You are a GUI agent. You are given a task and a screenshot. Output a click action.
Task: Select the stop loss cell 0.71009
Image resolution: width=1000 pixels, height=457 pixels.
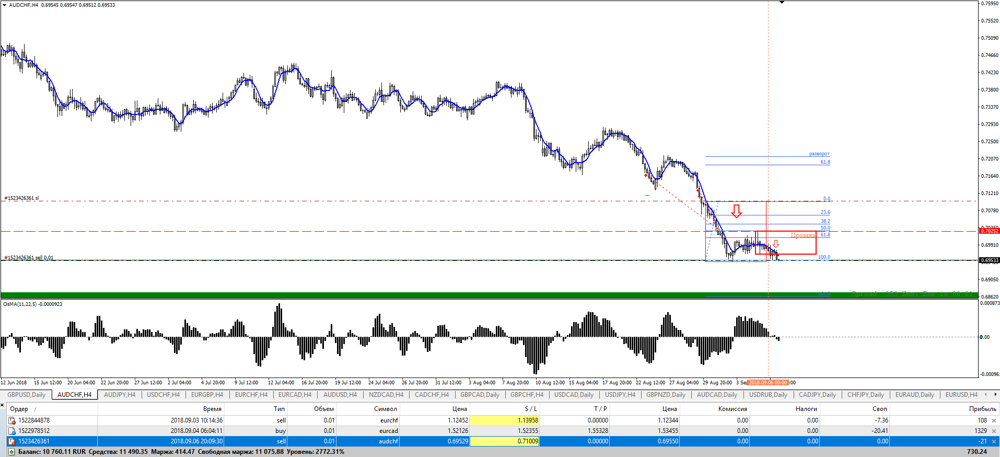[504, 441]
